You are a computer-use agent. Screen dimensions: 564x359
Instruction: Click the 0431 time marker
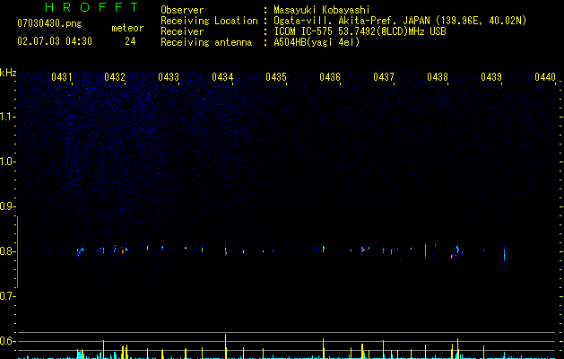tap(62, 77)
